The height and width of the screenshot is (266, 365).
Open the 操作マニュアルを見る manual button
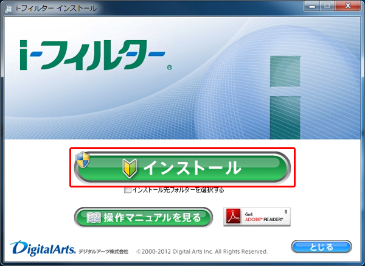(x=144, y=217)
